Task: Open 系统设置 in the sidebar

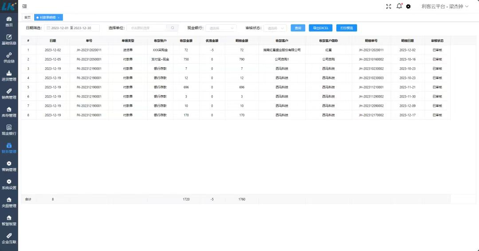Action: click(9, 184)
